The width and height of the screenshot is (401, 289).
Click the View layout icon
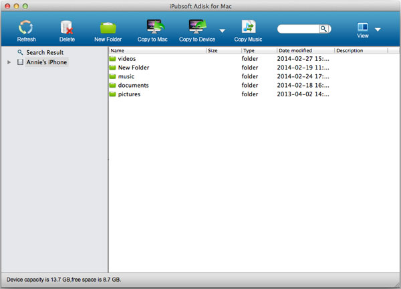tap(362, 27)
